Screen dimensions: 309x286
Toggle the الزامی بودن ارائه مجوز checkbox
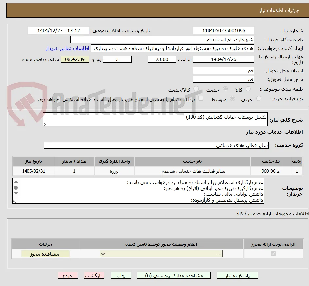pyautogui.click(x=273, y=254)
